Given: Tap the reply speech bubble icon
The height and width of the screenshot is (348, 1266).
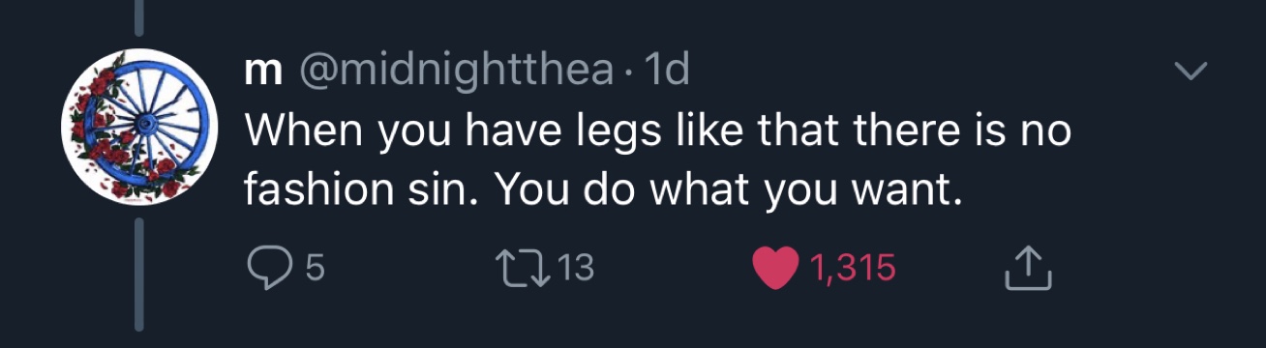Looking at the screenshot, I should tap(268, 269).
